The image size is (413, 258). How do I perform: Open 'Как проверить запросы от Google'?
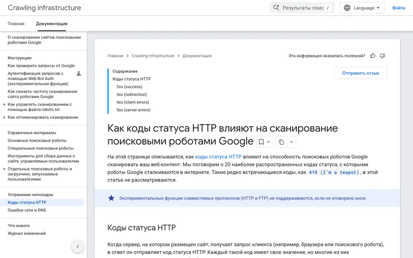click(x=41, y=66)
